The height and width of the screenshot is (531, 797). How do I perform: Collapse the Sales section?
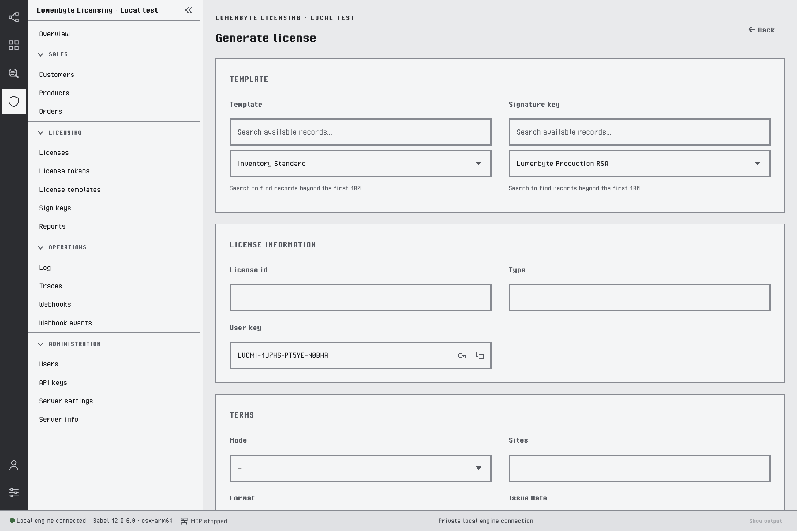40,54
